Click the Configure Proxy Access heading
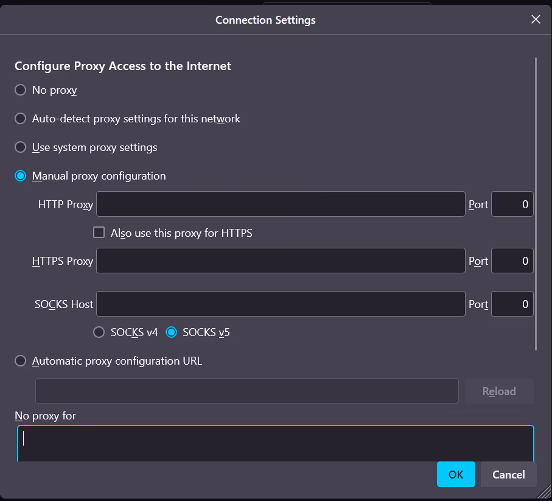Image resolution: width=552 pixels, height=501 pixels. pos(123,66)
